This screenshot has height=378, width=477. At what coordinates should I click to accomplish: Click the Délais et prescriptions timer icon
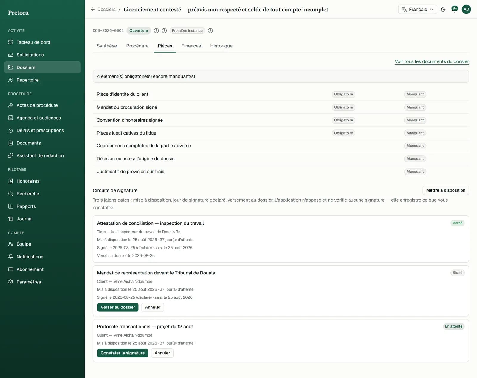(x=10, y=130)
